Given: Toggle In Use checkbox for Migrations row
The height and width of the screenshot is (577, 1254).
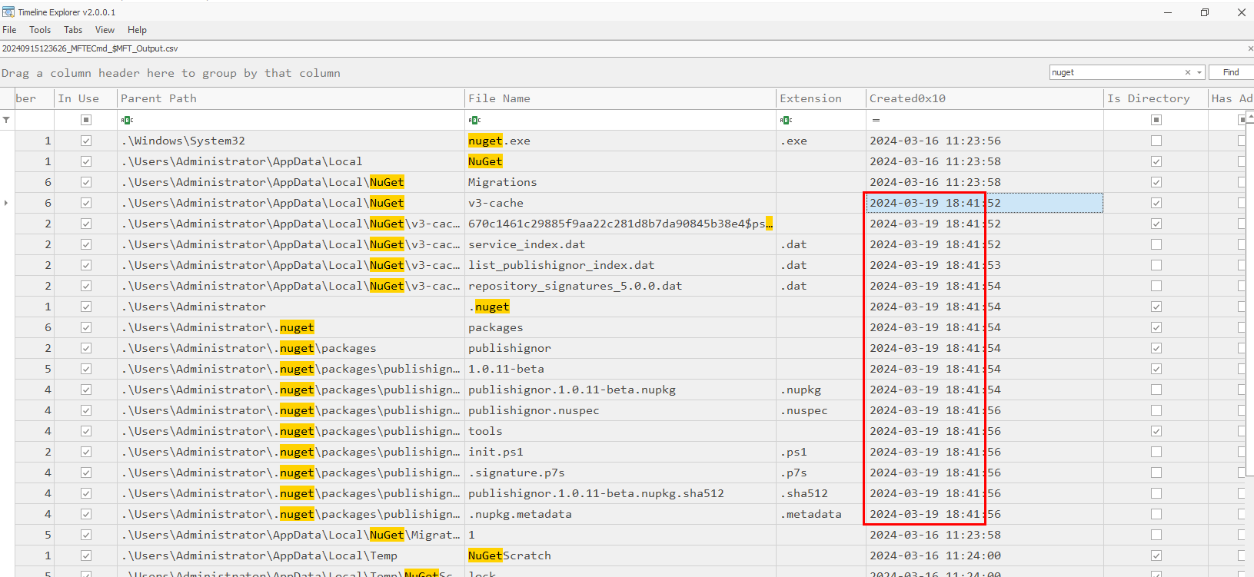Looking at the screenshot, I should [x=86, y=182].
